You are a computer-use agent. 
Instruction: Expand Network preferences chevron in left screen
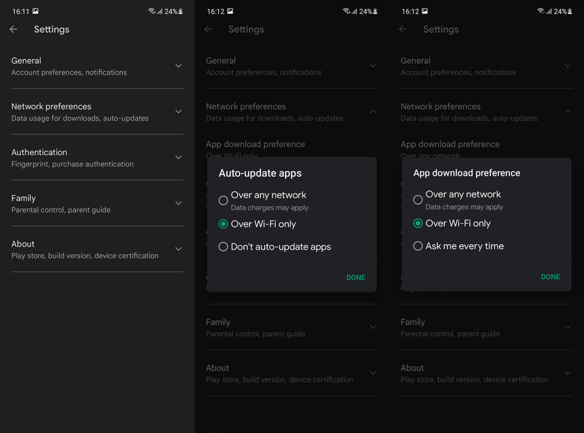pyautogui.click(x=179, y=112)
